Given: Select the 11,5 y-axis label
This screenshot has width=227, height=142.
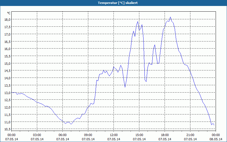Looking at the screenshot, I should [x=7, y=115].
